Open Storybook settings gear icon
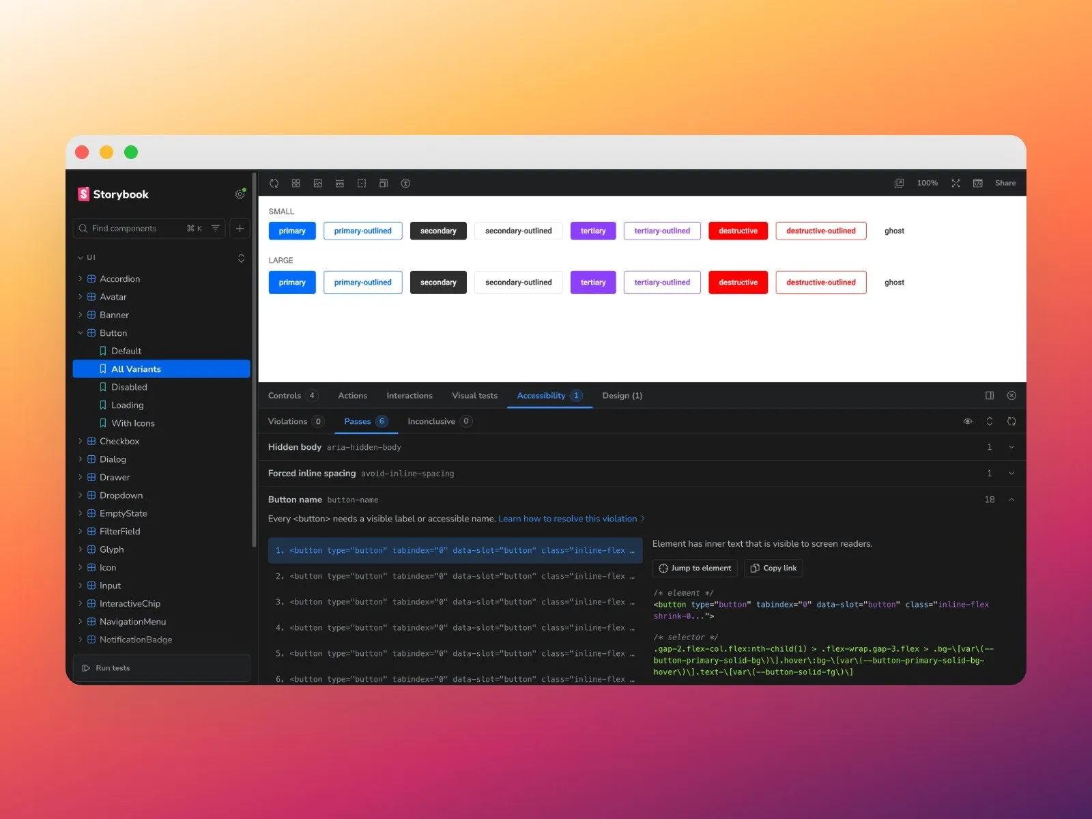The image size is (1092, 819). pyautogui.click(x=240, y=195)
